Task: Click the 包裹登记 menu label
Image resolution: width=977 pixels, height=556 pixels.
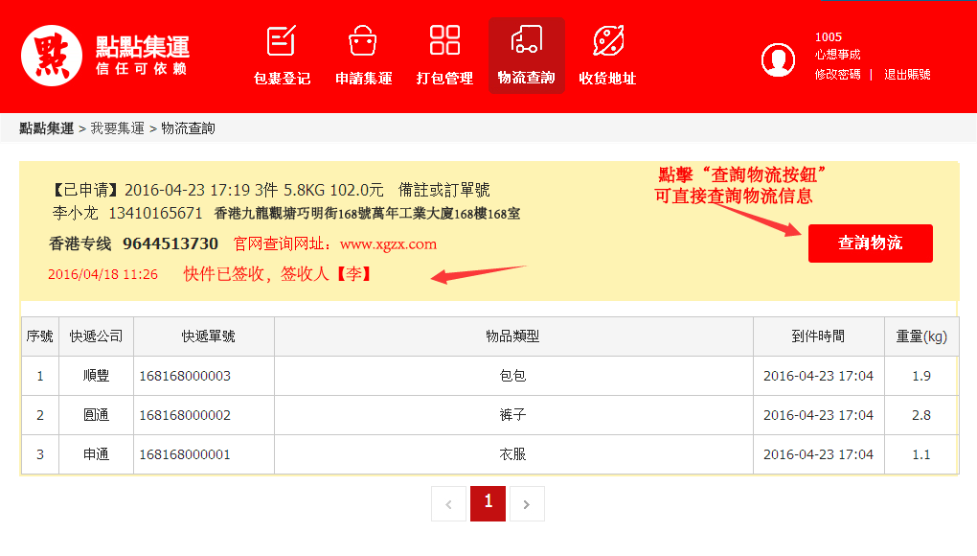Action: click(x=282, y=79)
